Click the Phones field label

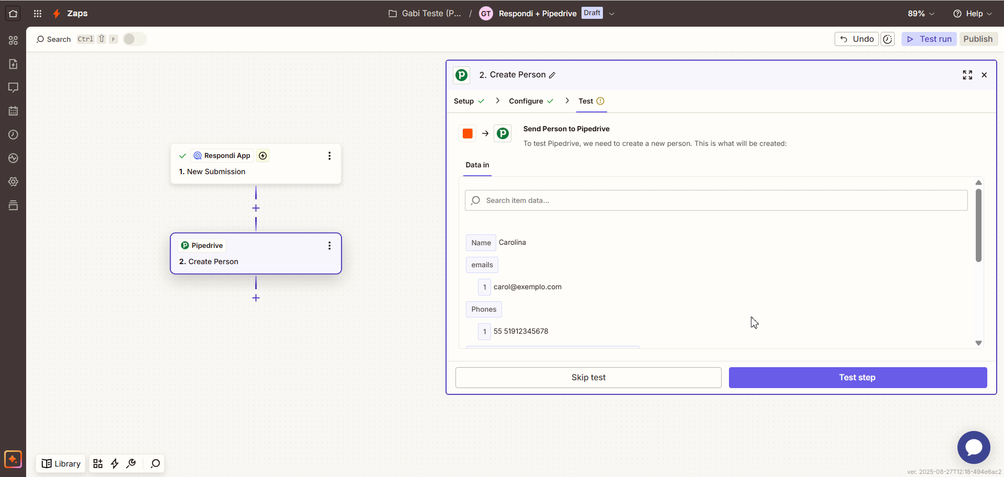point(484,310)
